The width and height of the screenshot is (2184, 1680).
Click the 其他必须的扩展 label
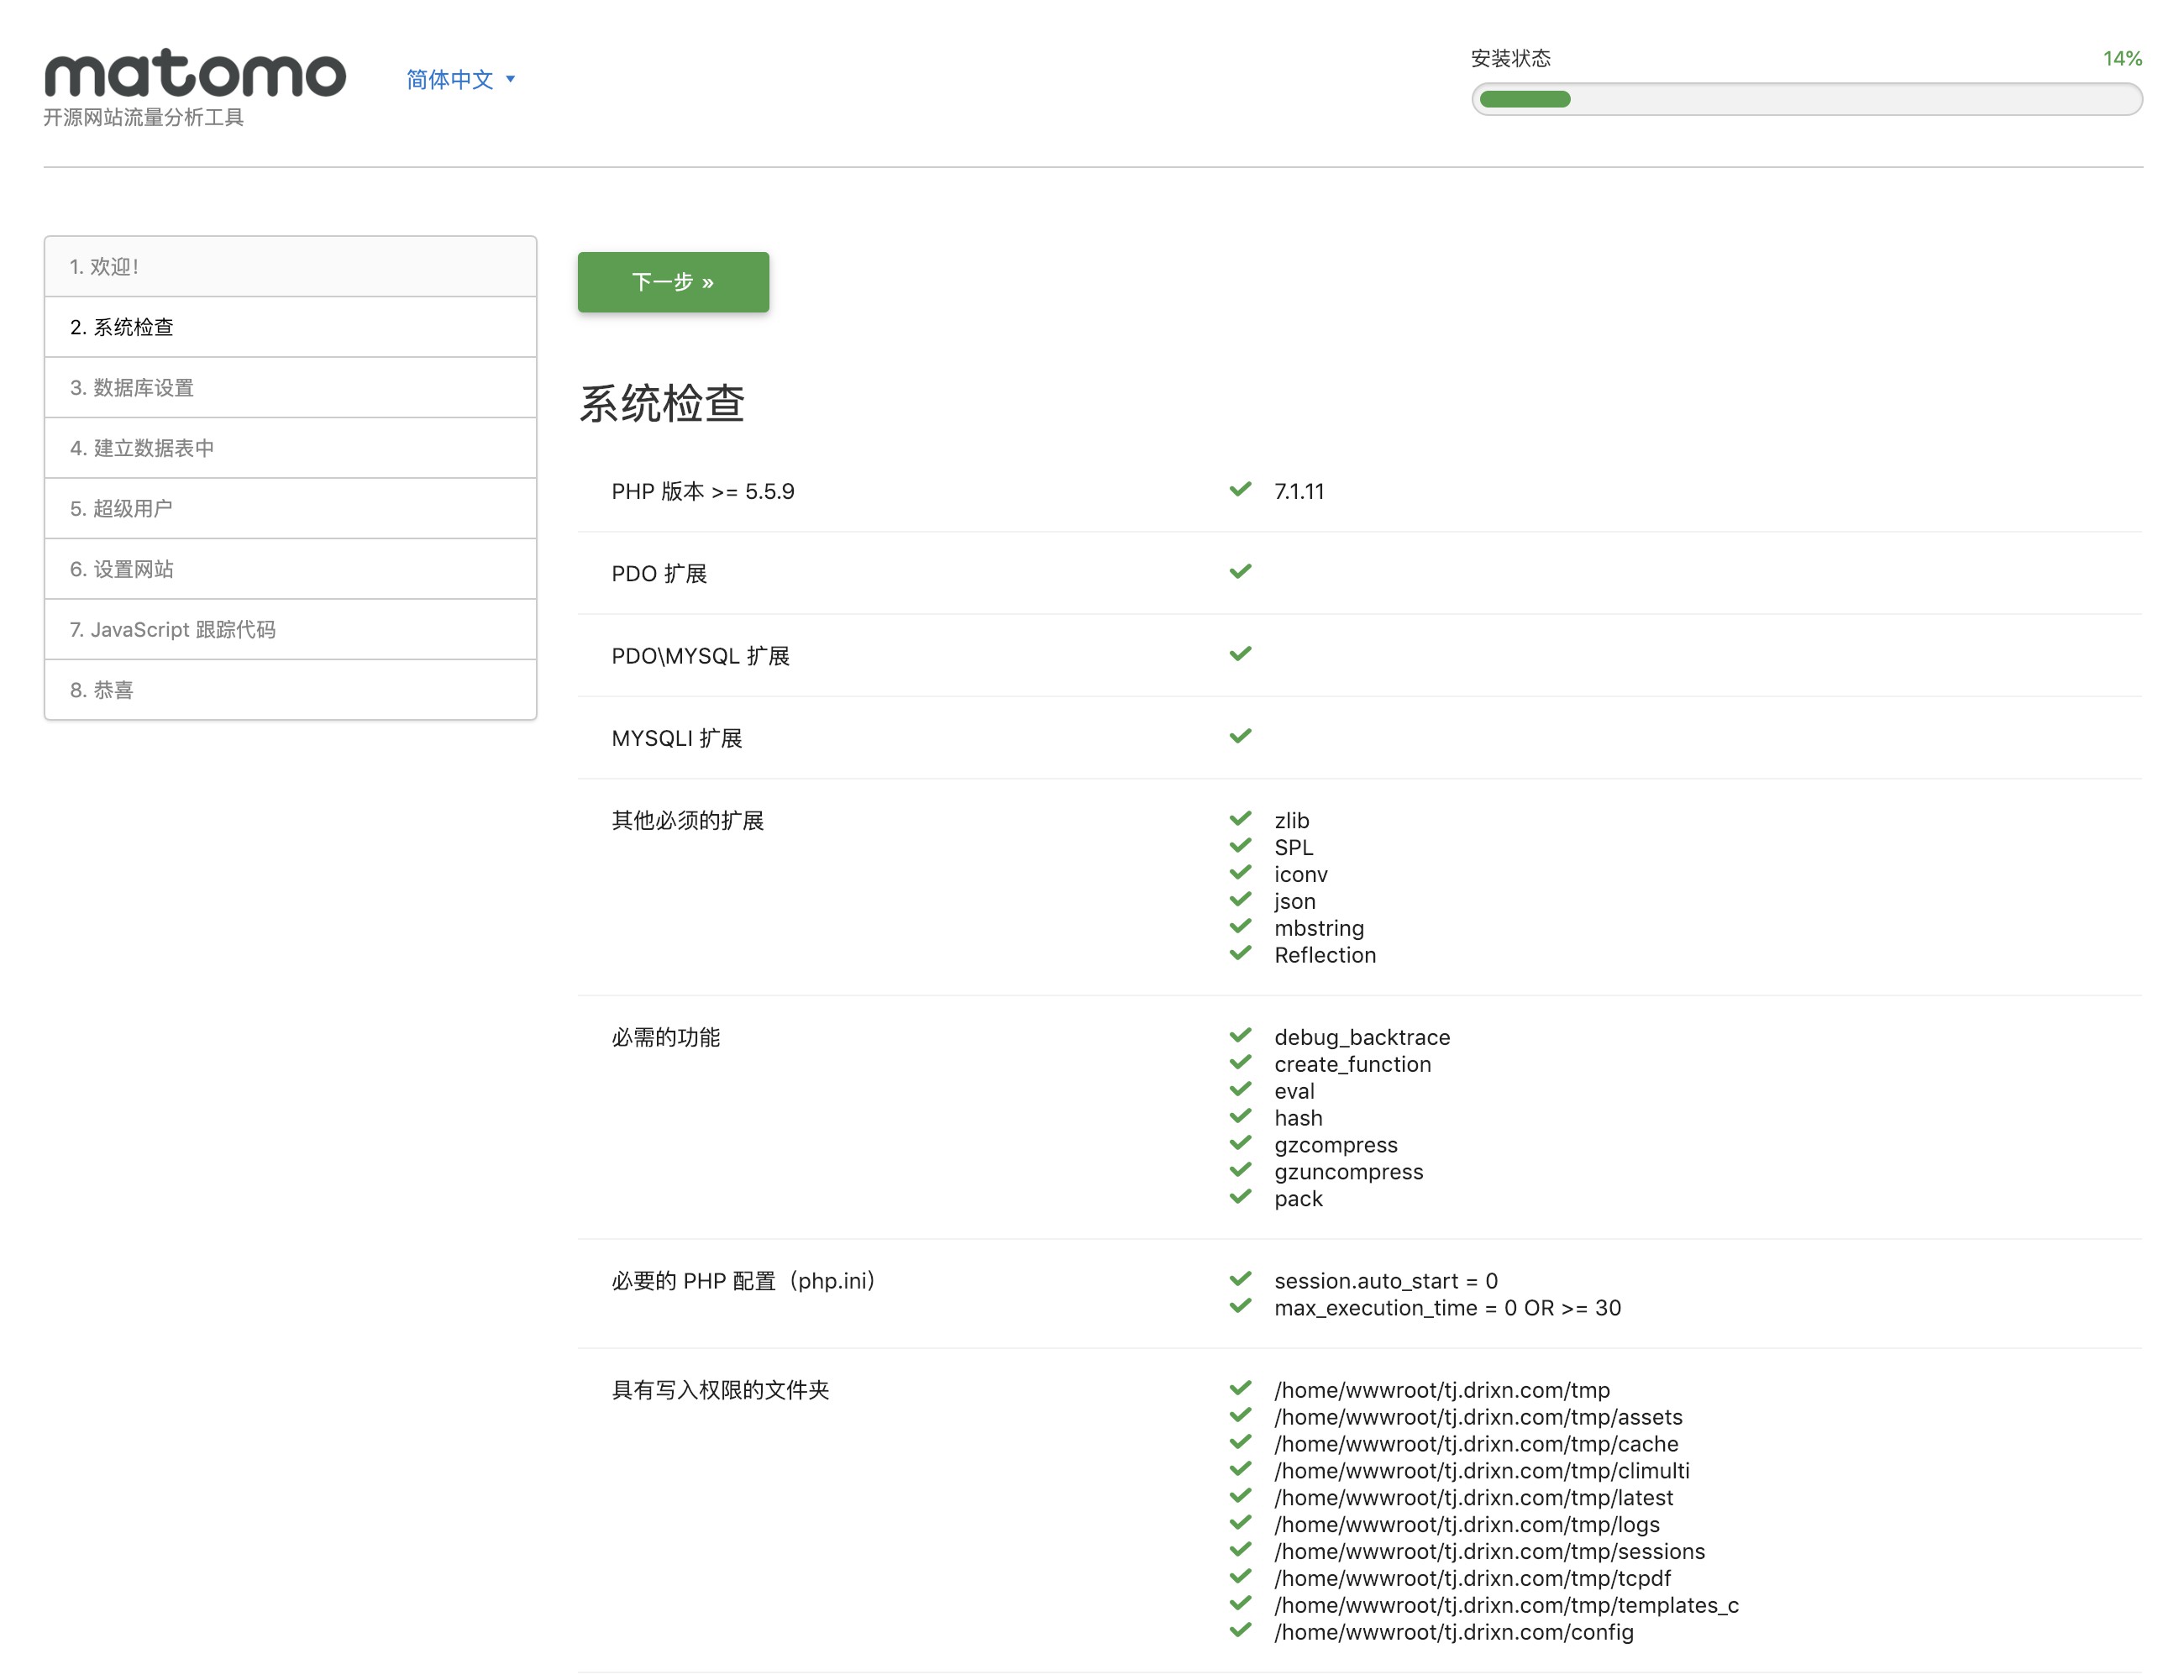(688, 821)
